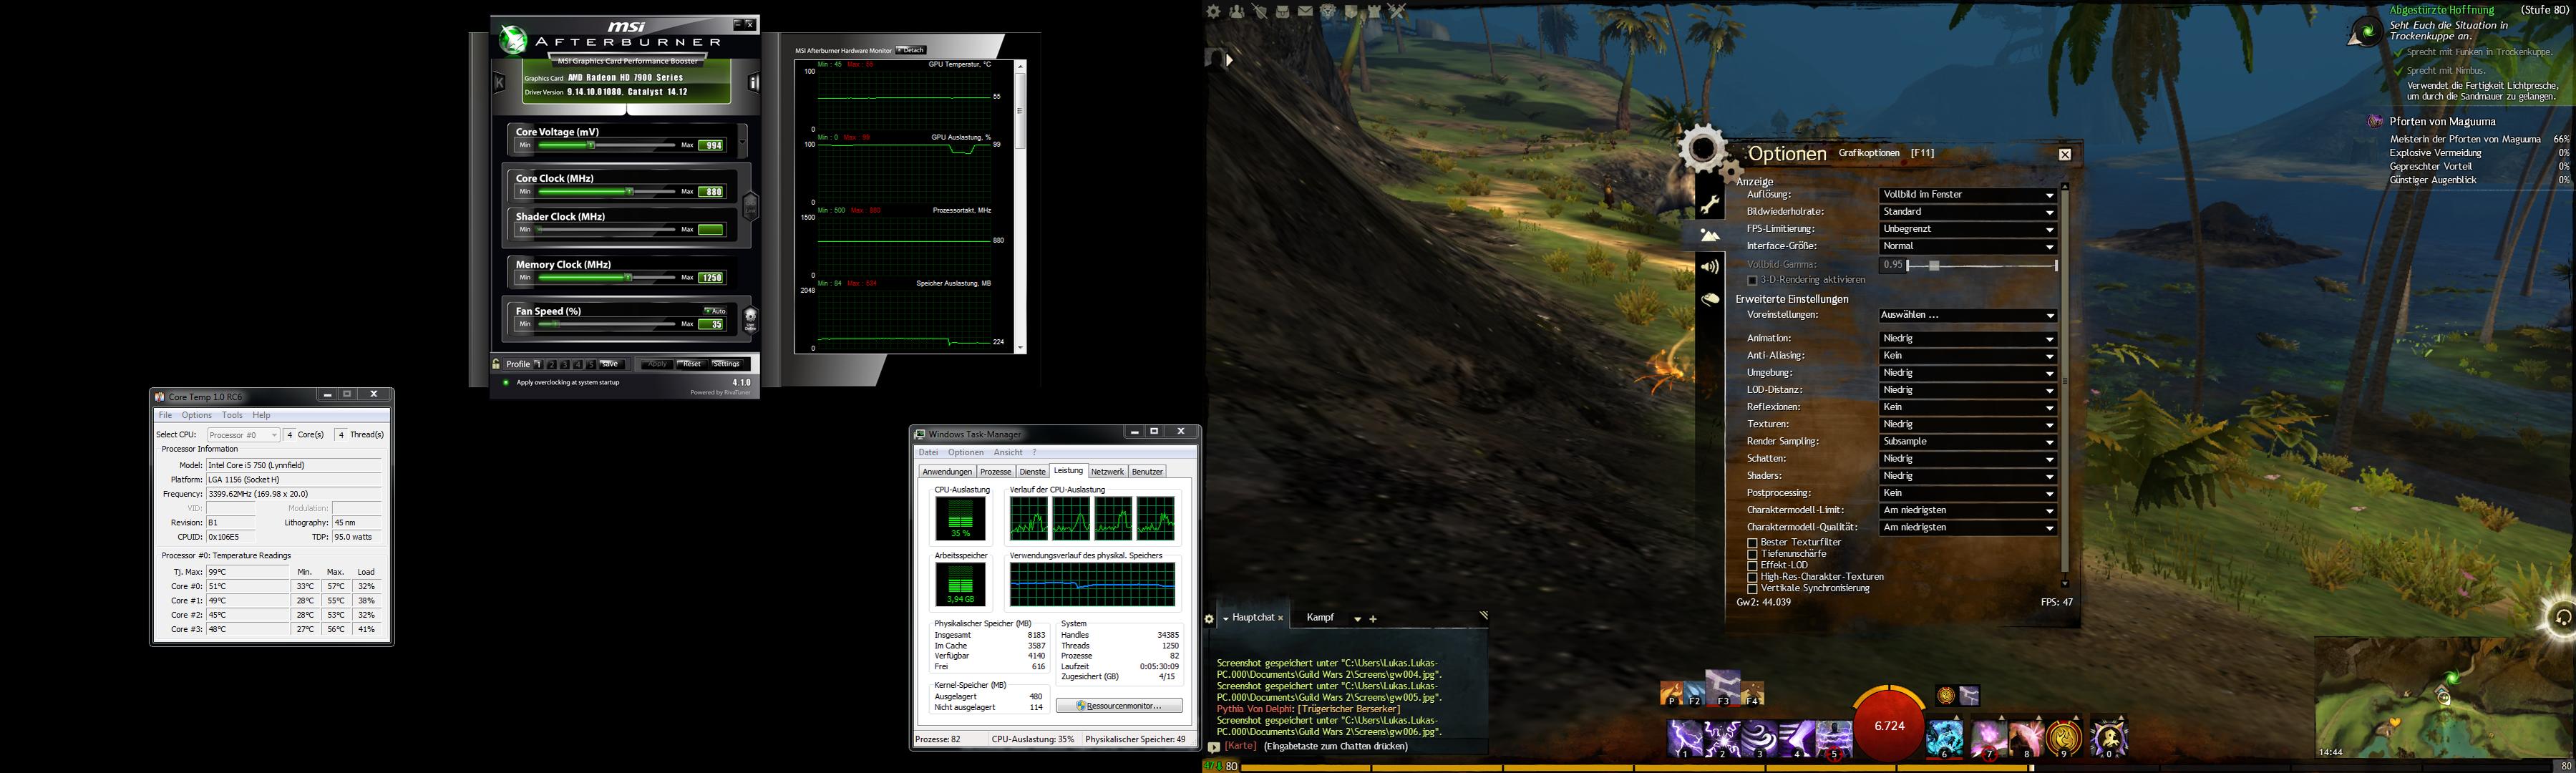
Task: Open Core Temp Options menu
Action: pos(196,415)
